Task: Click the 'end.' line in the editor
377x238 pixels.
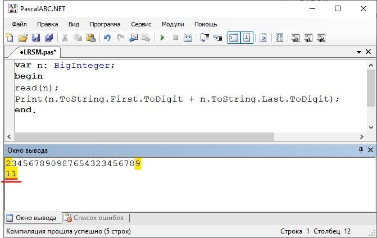Action: point(25,110)
